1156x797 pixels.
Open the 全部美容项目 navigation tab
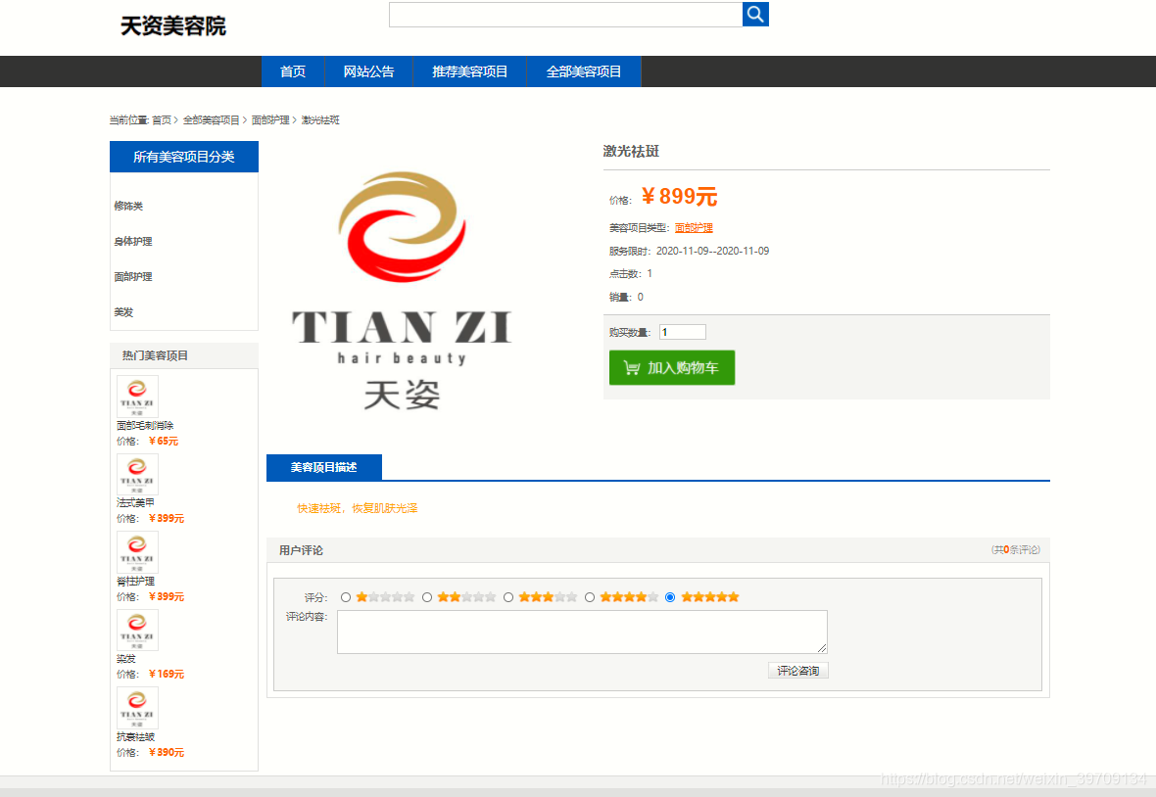(x=584, y=71)
